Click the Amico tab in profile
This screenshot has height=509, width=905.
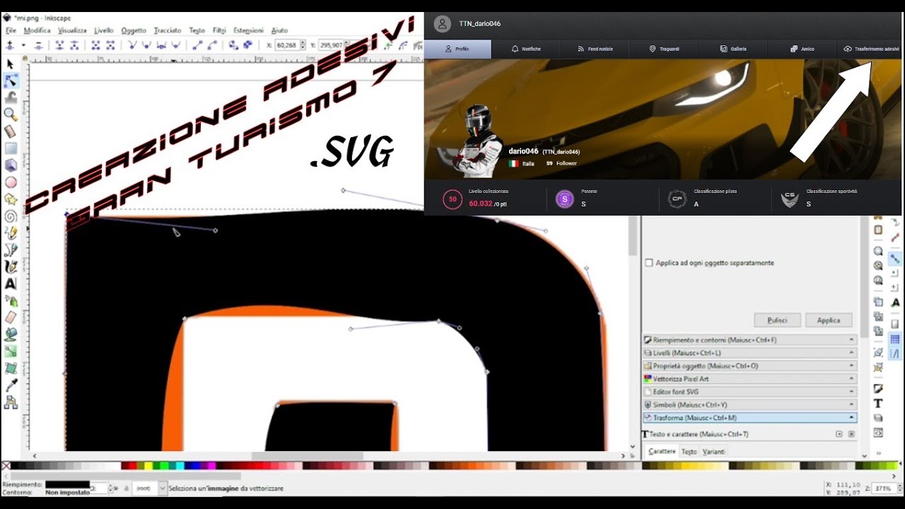point(802,49)
